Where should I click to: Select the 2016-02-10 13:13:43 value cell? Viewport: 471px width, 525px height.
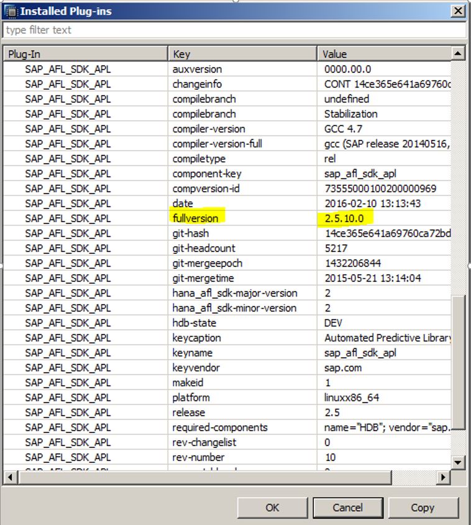point(384,203)
